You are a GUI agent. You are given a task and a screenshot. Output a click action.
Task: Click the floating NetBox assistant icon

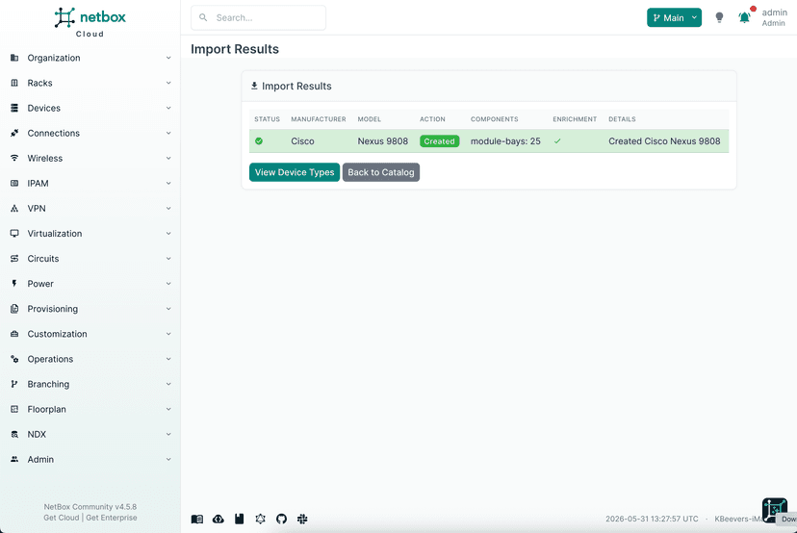click(775, 510)
